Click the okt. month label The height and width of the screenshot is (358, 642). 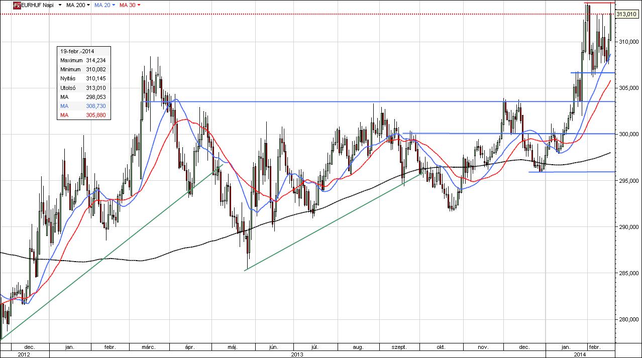coord(441,347)
